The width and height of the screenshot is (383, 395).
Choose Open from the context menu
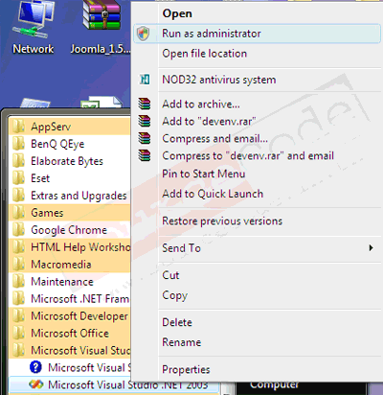[177, 13]
